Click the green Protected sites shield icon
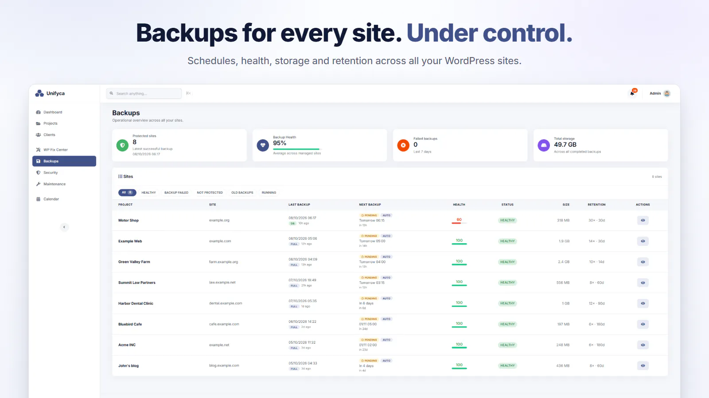Screen dimensions: 709x398 click(122, 145)
